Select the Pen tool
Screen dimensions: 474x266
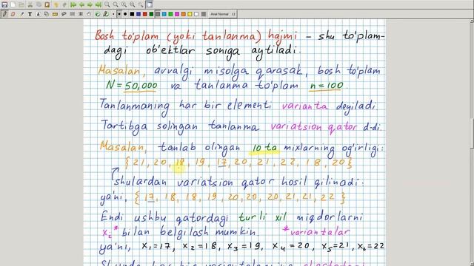tap(4, 14)
